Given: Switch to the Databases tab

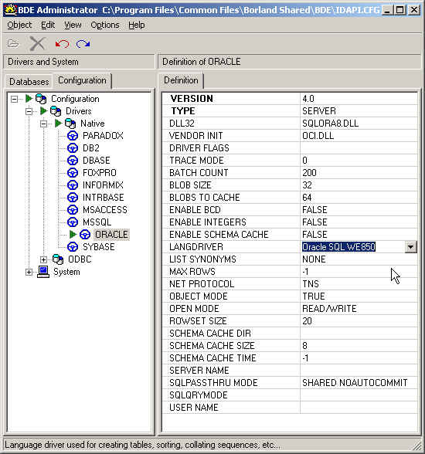Looking at the screenshot, I should (29, 82).
